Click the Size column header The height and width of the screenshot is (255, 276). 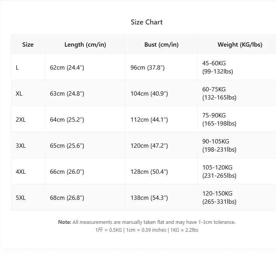point(28,44)
